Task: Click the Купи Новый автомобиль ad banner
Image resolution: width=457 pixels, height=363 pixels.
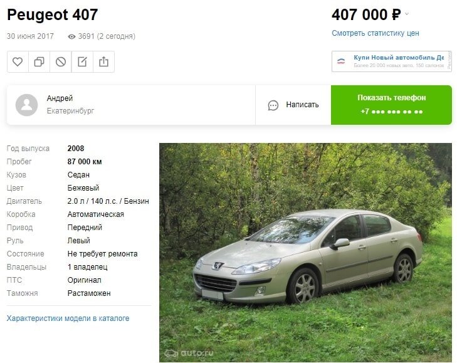Action: click(x=392, y=61)
